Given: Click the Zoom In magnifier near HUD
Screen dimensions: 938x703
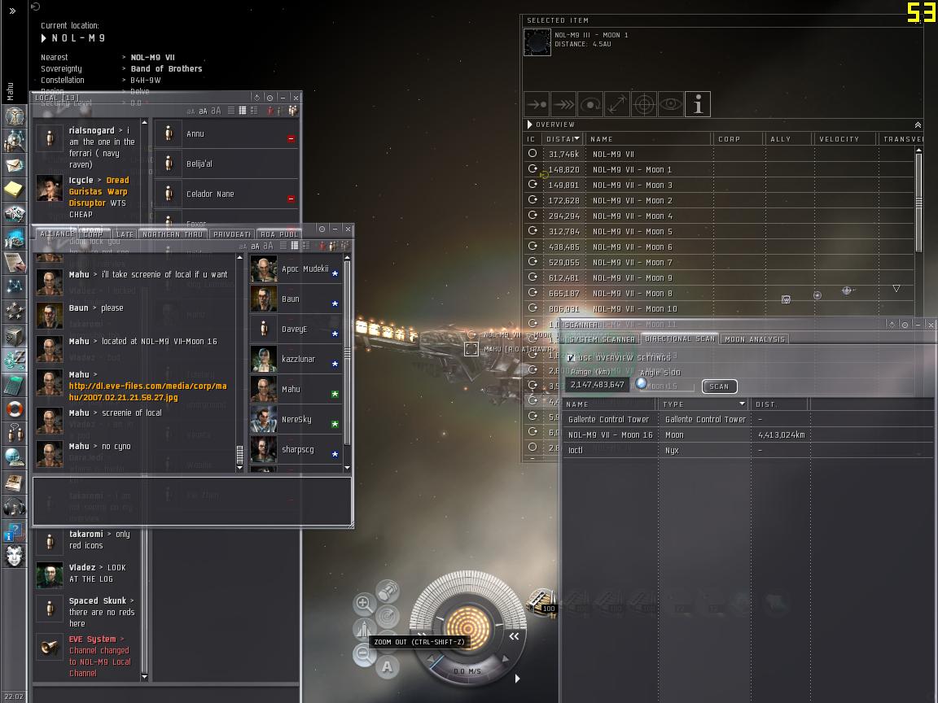Looking at the screenshot, I should pyautogui.click(x=364, y=603).
